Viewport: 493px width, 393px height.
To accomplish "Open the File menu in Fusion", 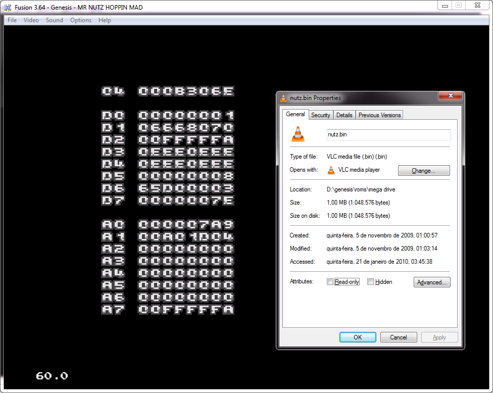I will click(12, 20).
